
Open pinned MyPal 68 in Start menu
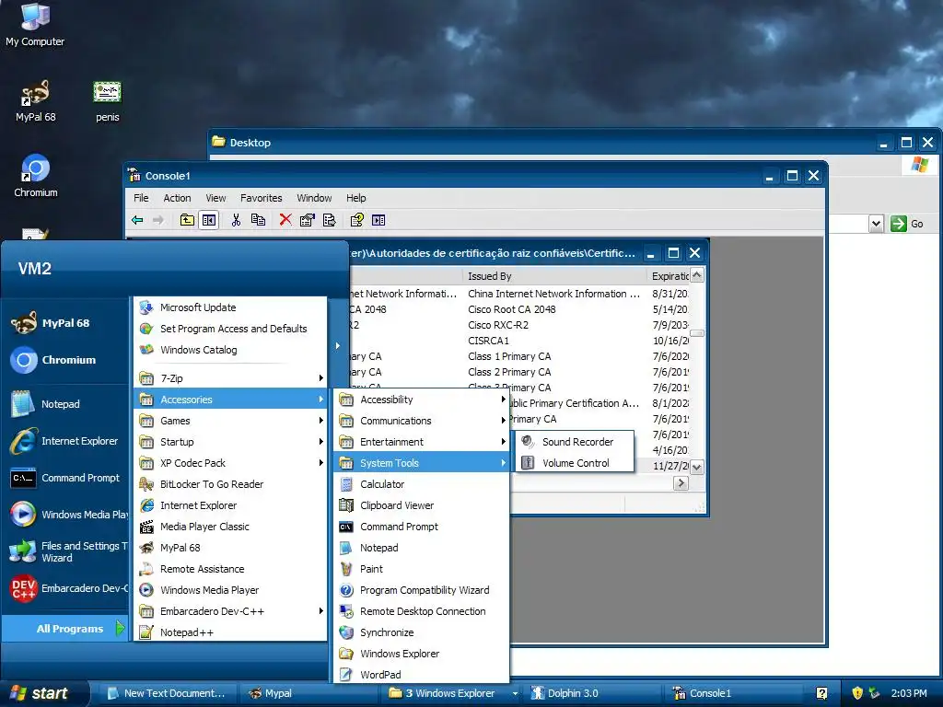click(65, 323)
